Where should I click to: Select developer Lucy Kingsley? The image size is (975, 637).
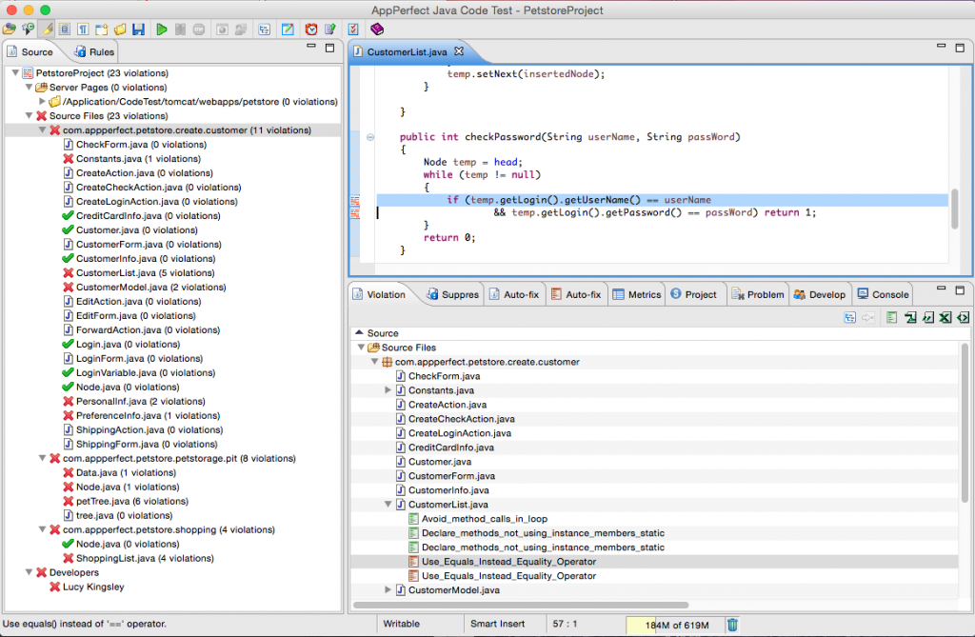(93, 587)
